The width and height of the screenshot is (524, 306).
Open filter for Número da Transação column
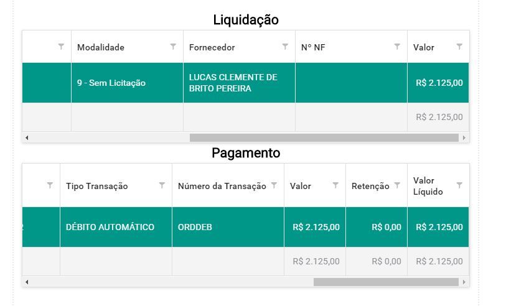(274, 185)
